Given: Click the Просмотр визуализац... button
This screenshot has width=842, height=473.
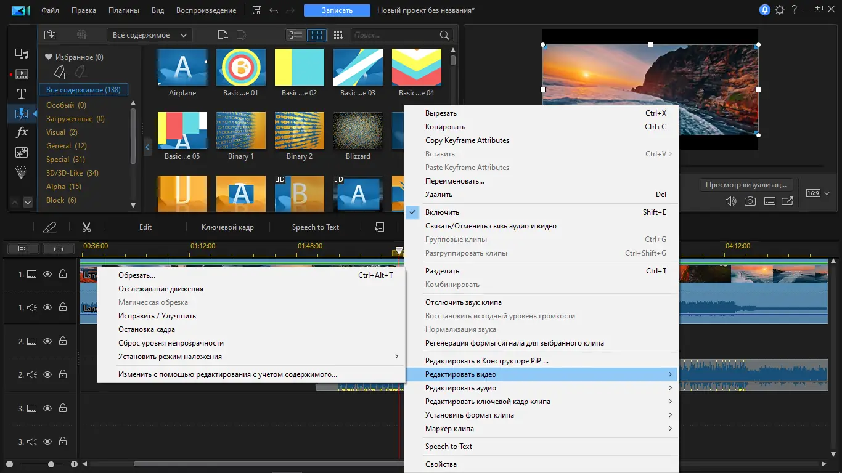Looking at the screenshot, I should click(746, 185).
